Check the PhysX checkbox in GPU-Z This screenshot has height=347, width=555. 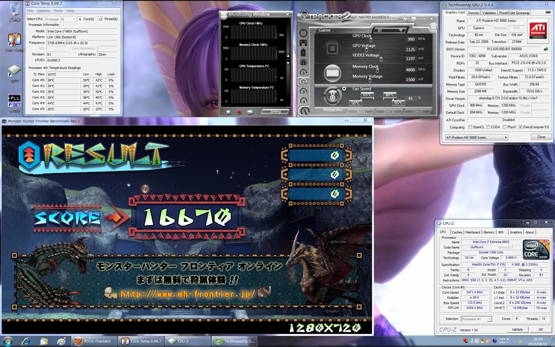[505, 127]
